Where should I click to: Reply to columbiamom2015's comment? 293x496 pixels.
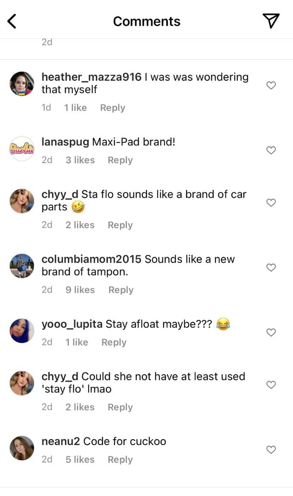(121, 290)
